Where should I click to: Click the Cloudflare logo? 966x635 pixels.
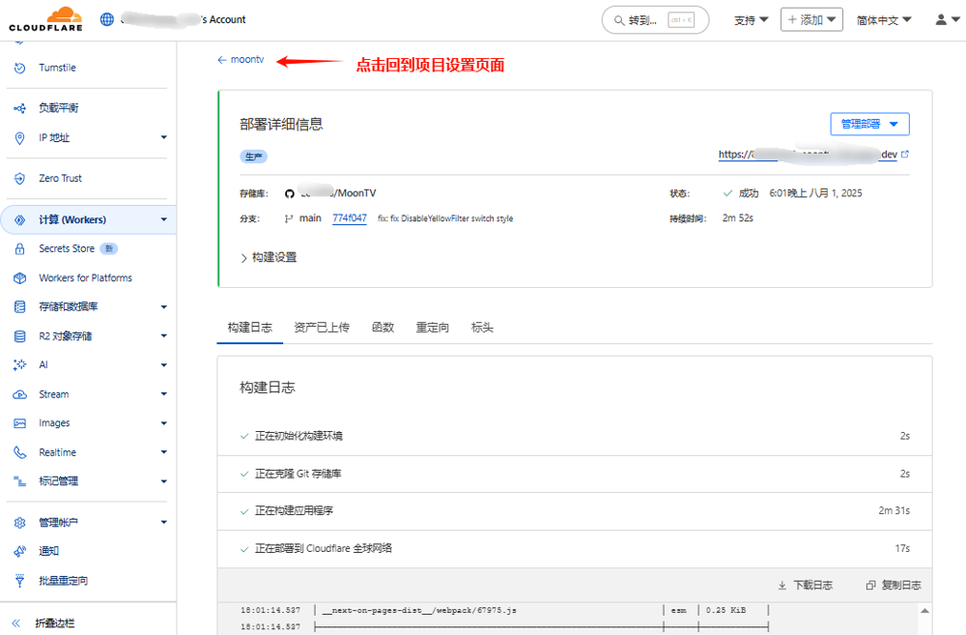[45, 18]
